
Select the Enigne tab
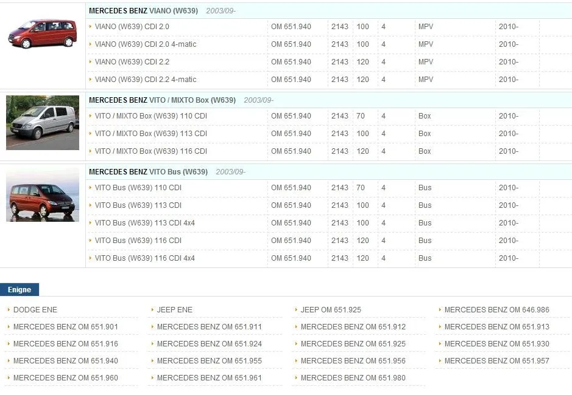click(19, 290)
